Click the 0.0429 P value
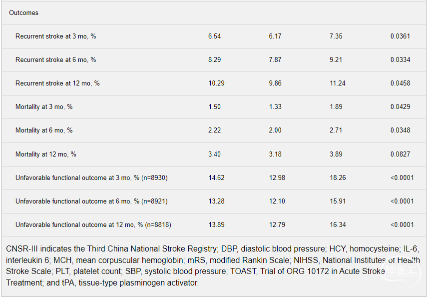Screen dimensions: 428x299 tap(400, 107)
